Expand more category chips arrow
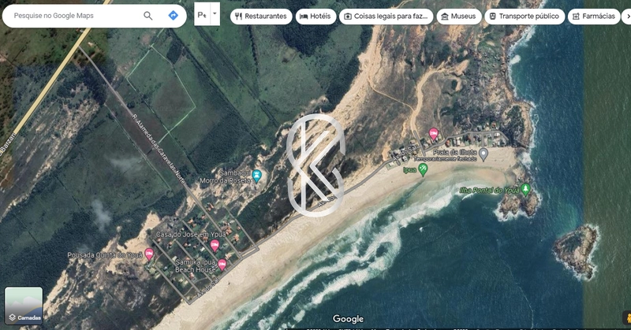 point(627,17)
